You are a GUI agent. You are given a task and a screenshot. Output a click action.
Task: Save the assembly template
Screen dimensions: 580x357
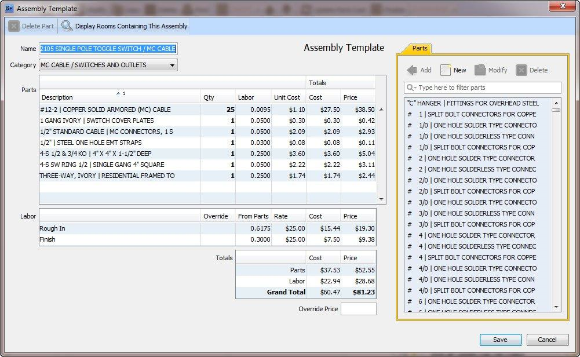[499, 340]
